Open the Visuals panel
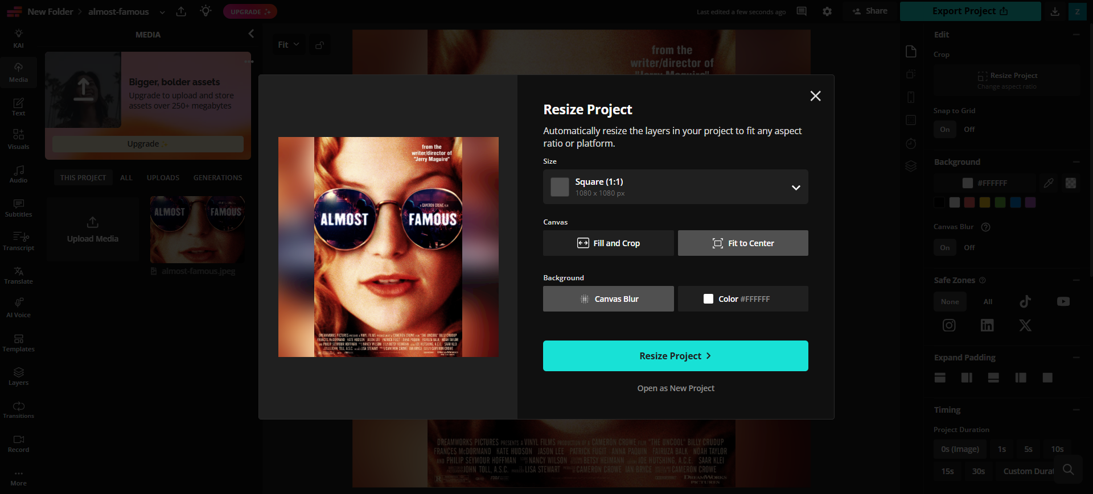 tap(18, 139)
